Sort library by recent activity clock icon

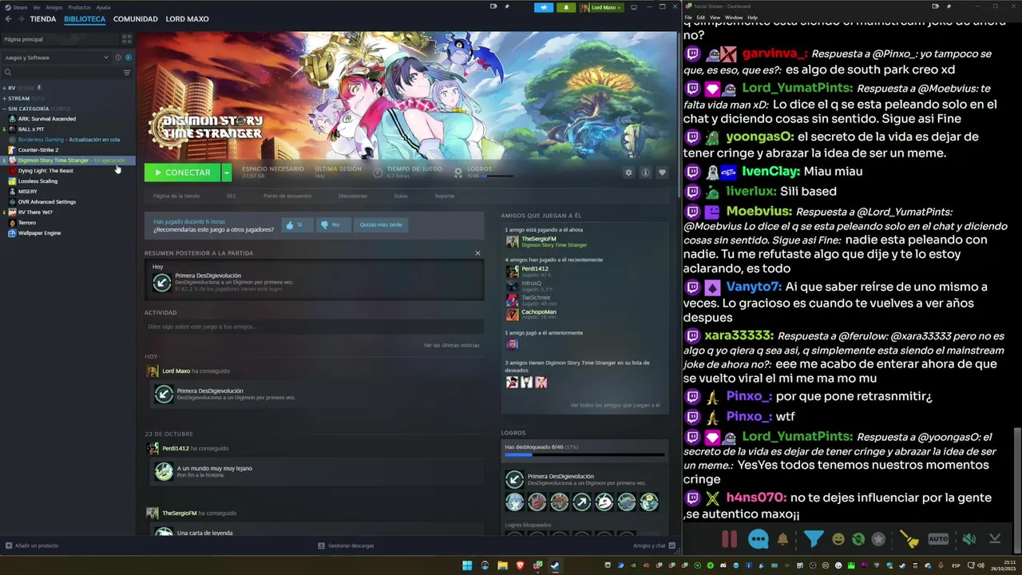(118, 57)
